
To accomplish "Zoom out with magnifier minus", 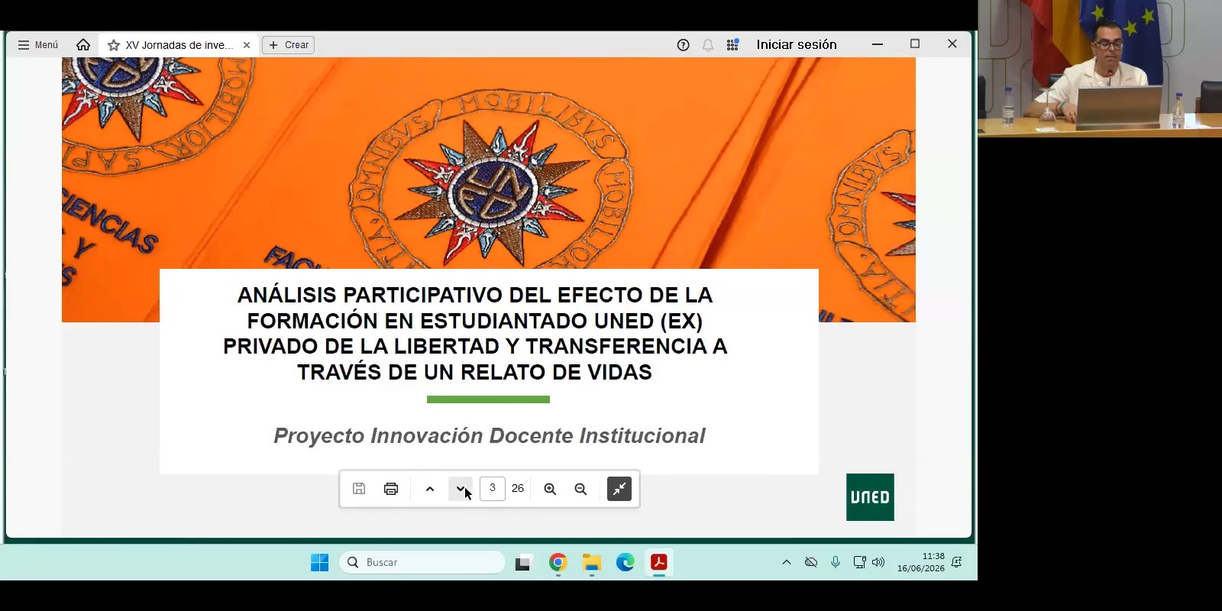I will (x=580, y=489).
